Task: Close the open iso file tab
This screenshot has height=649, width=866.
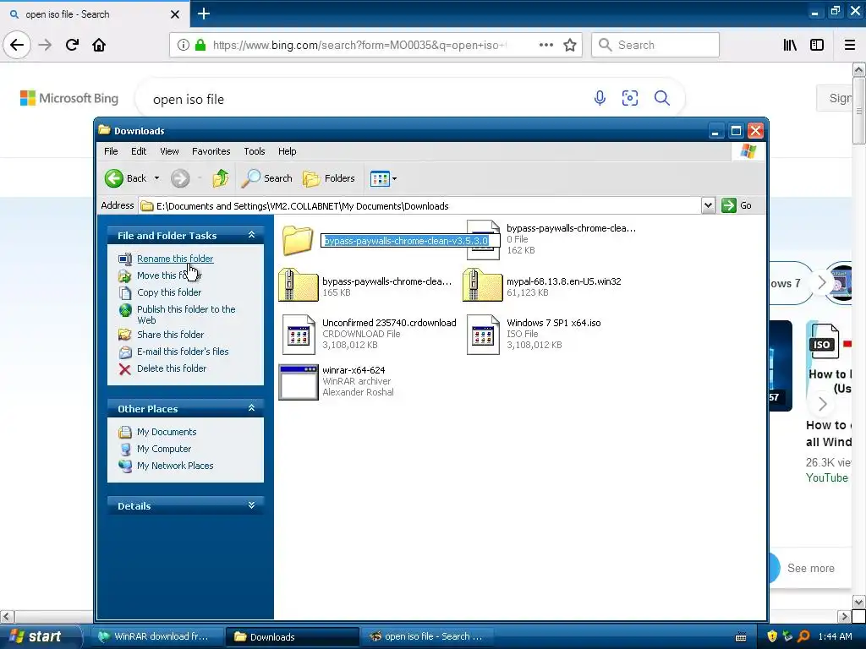Action: 174,14
